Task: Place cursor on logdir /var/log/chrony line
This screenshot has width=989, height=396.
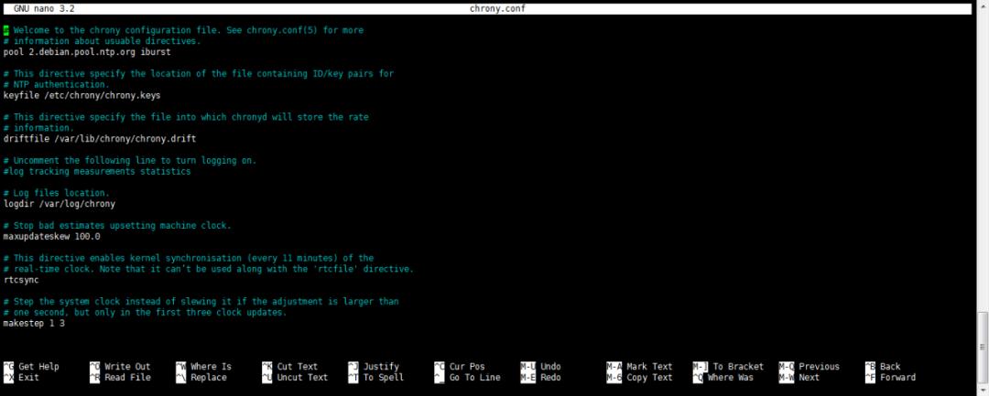Action: (x=60, y=204)
